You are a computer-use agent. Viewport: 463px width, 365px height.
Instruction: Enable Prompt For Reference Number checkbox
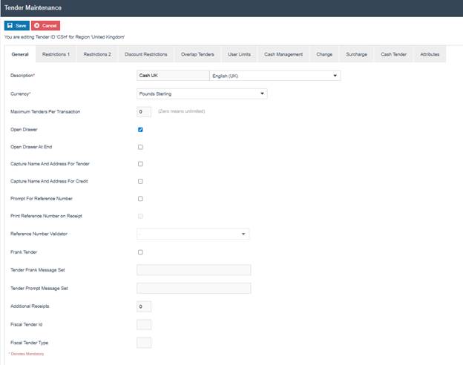click(140, 199)
